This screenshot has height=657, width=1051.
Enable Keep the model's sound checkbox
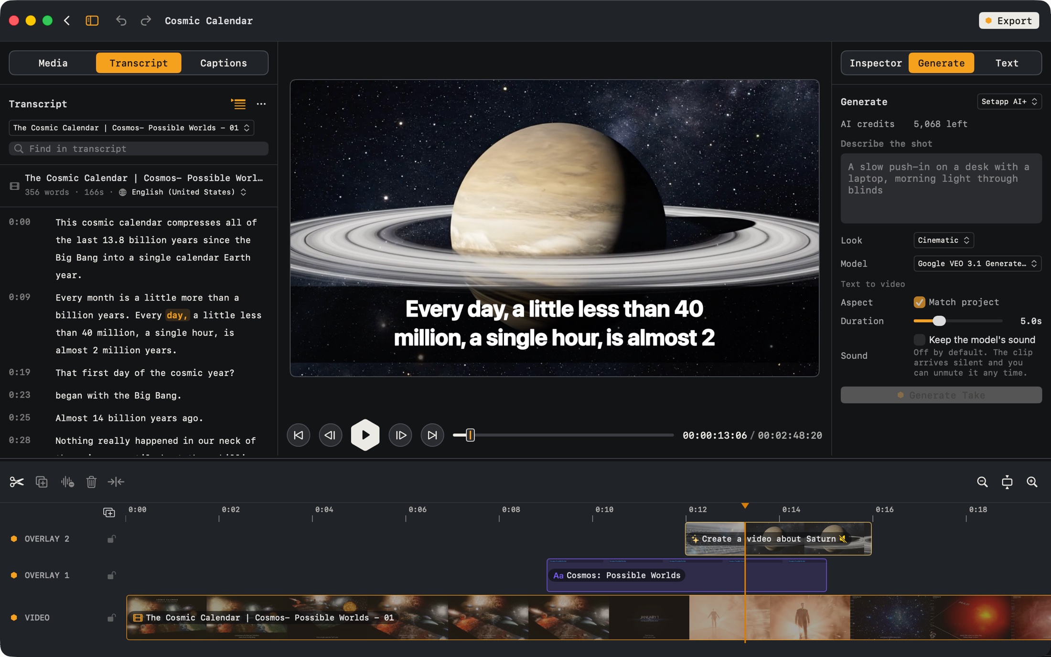pyautogui.click(x=919, y=340)
